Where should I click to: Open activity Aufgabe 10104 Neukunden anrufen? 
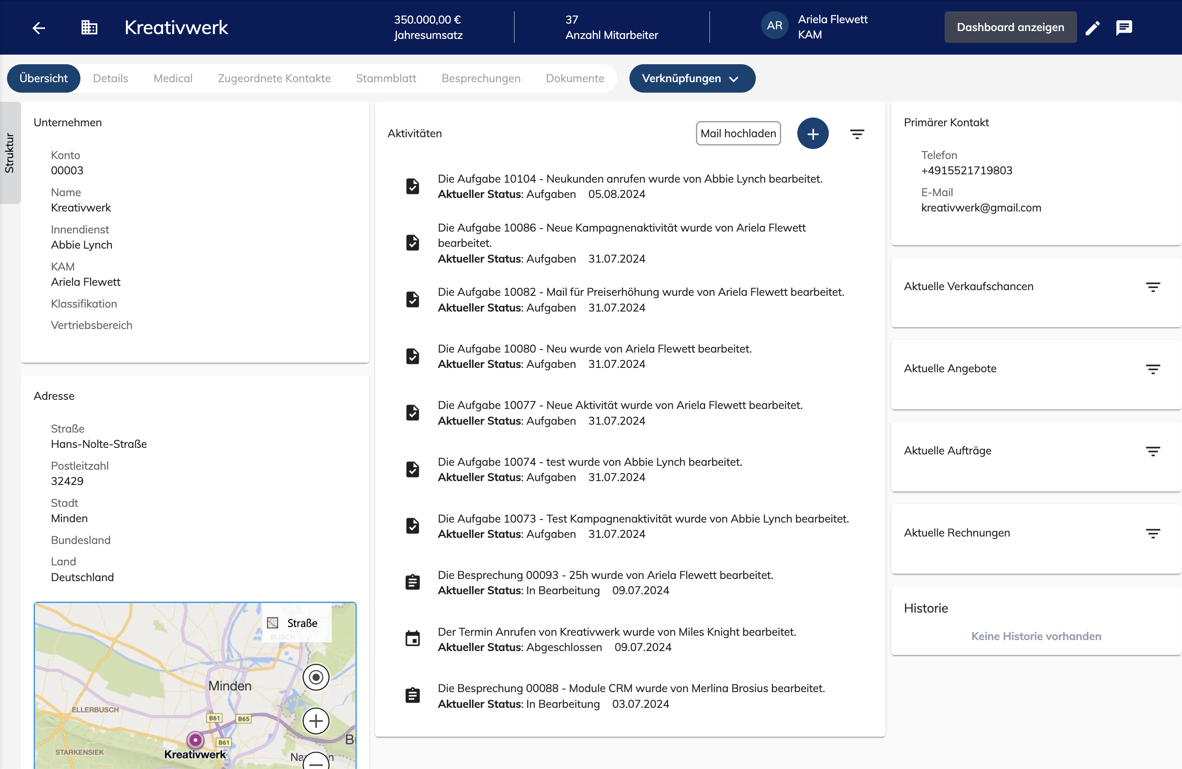pos(630,186)
